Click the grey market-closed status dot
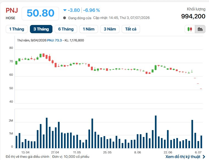The image size is (209, 160). pos(65,18)
